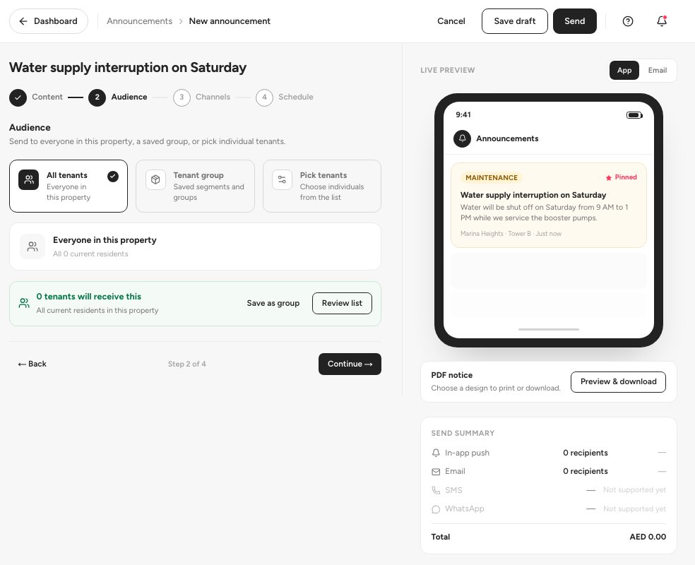Click the green tenants icon in summary banner

[x=24, y=303]
